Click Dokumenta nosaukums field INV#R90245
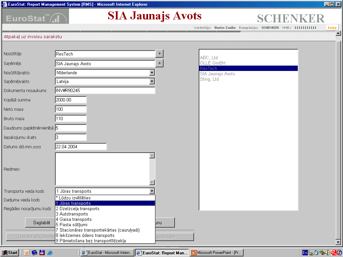This screenshot has height=257, width=343. point(105,90)
